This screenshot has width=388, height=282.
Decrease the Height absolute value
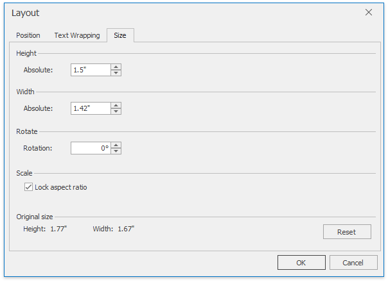[x=116, y=72]
